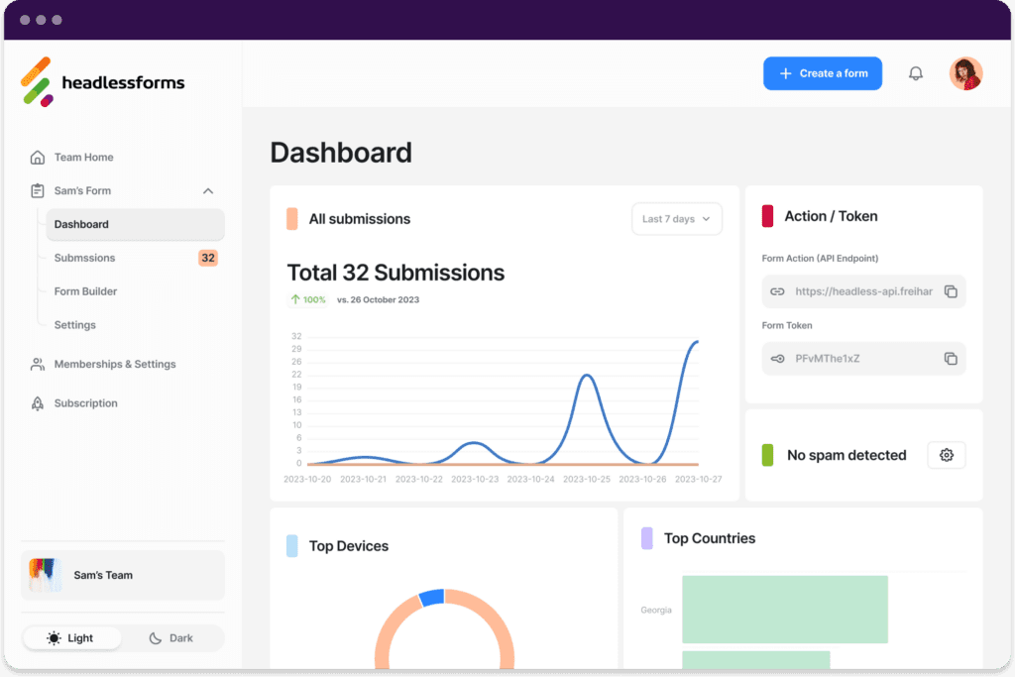Open form Settings in the sidebar
The image size is (1015, 677).
click(x=75, y=325)
